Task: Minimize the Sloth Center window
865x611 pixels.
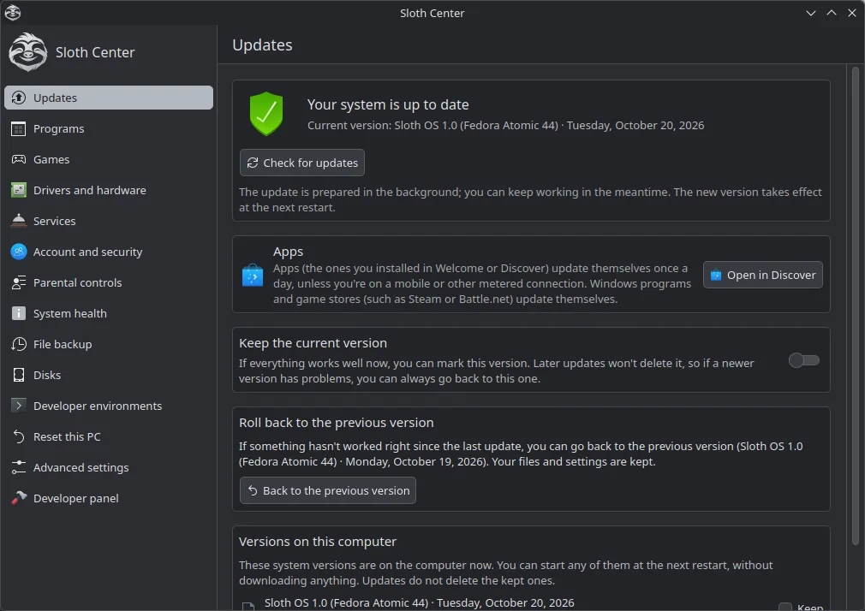Action: [811, 13]
